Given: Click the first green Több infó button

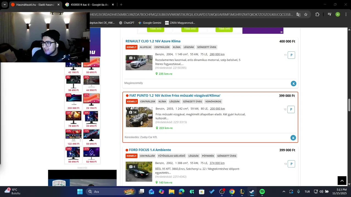Looking at the screenshot, I should [x=155, y=29].
